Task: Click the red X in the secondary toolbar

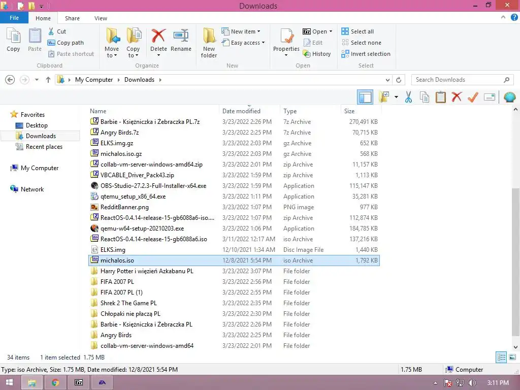Action: pos(457,97)
